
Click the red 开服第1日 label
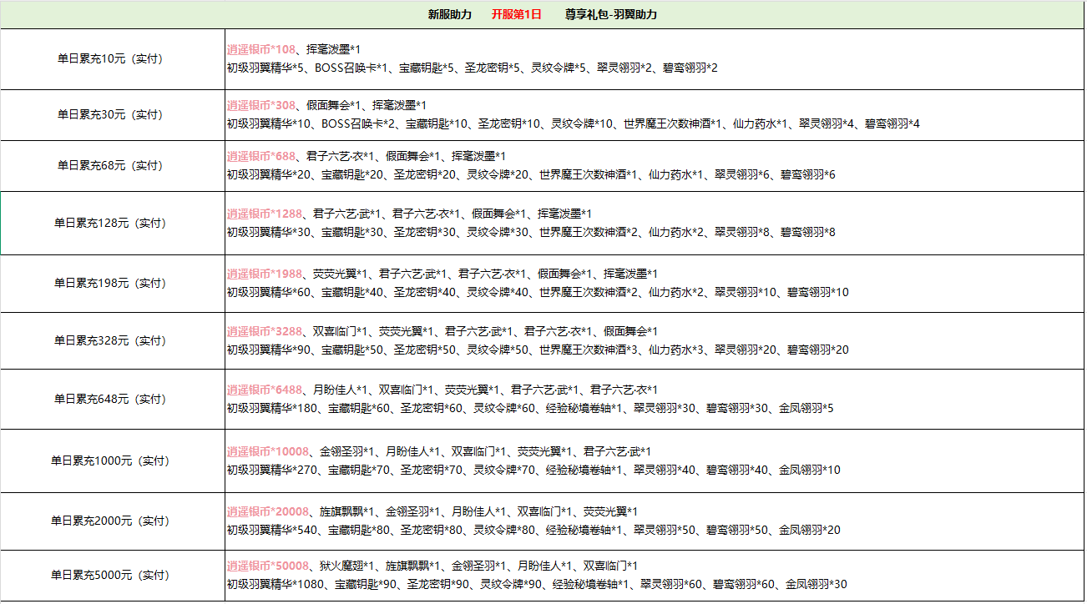(515, 14)
